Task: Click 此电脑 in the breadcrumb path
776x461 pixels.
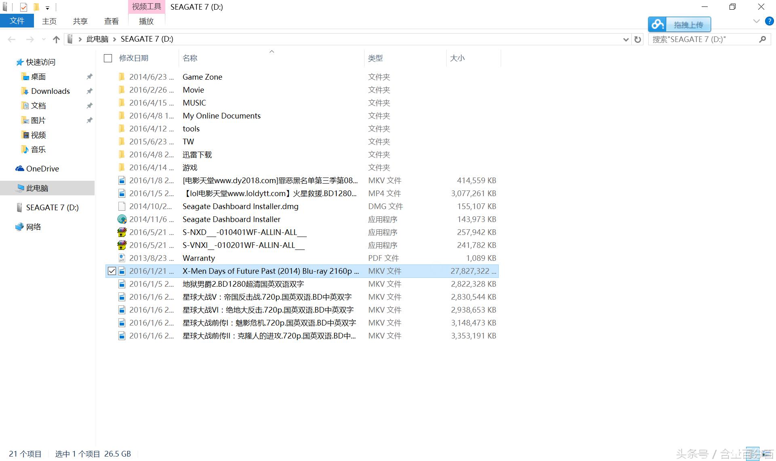Action: (x=97, y=39)
